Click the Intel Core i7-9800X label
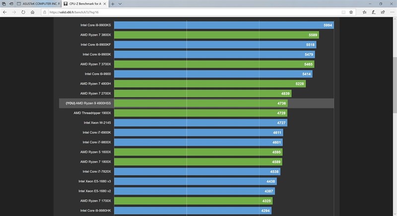Viewport: 397px width, 216px height. (x=97, y=142)
